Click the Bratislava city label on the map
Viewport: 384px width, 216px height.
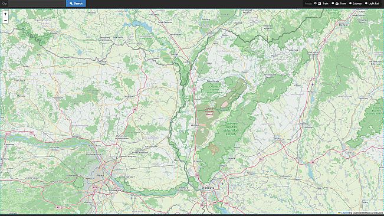click(208, 188)
